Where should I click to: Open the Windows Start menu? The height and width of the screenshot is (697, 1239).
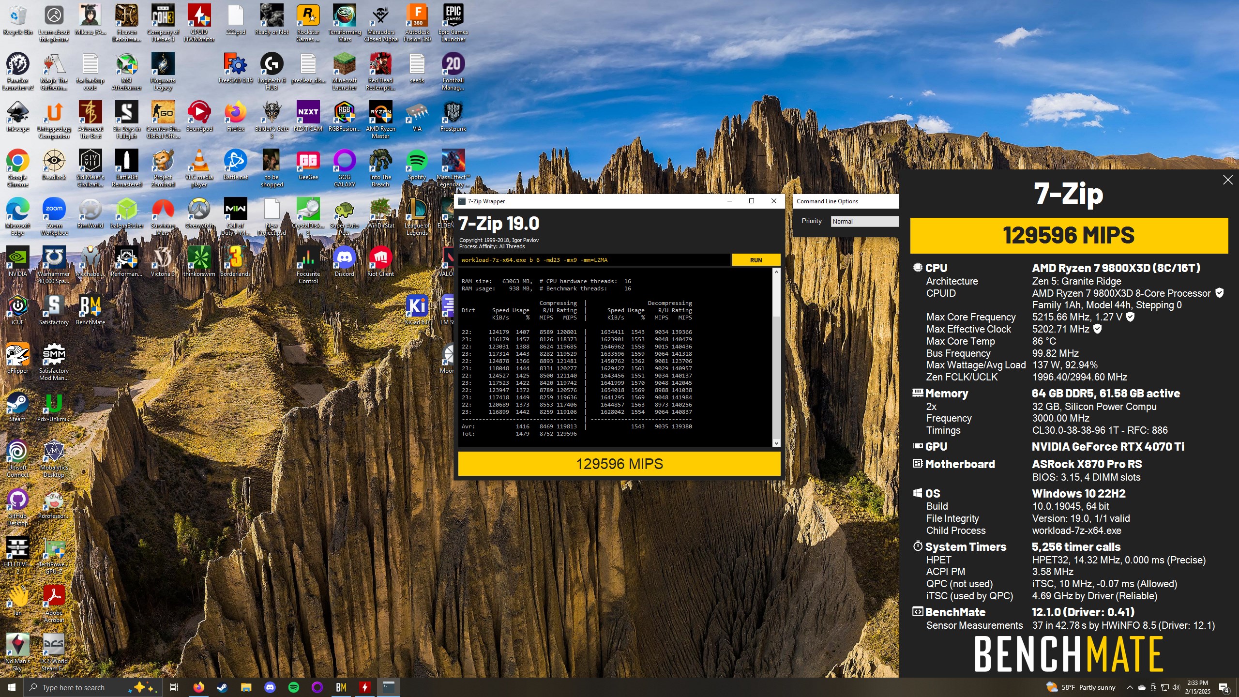click(12, 687)
